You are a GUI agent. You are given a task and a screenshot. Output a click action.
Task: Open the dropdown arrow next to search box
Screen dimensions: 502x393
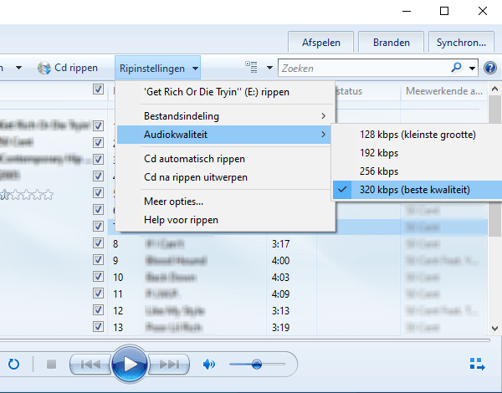473,68
